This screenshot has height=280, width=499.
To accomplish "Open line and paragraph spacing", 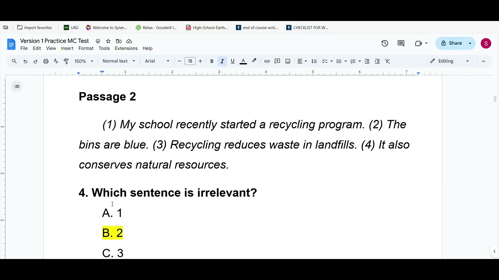I will (314, 61).
